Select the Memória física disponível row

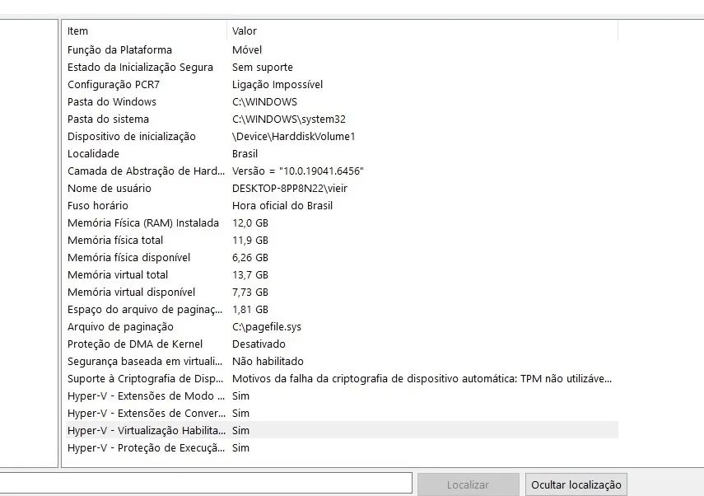tap(342, 257)
